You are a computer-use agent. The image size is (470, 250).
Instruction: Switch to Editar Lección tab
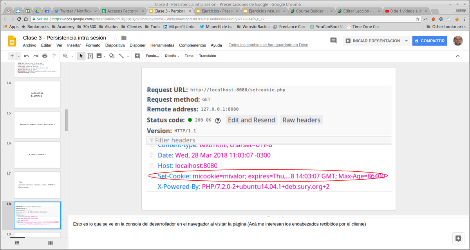pos(358,11)
